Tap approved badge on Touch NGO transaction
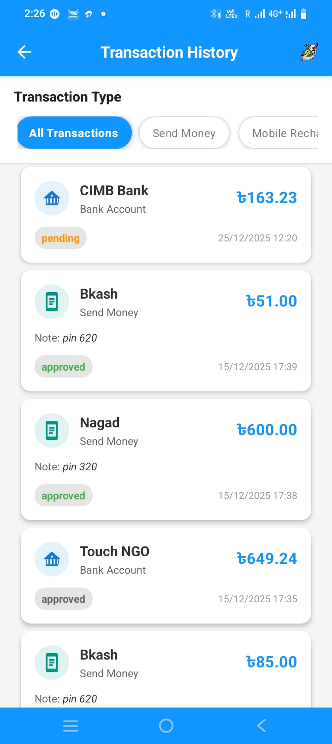Viewport: 332px width, 744px height. (63, 599)
